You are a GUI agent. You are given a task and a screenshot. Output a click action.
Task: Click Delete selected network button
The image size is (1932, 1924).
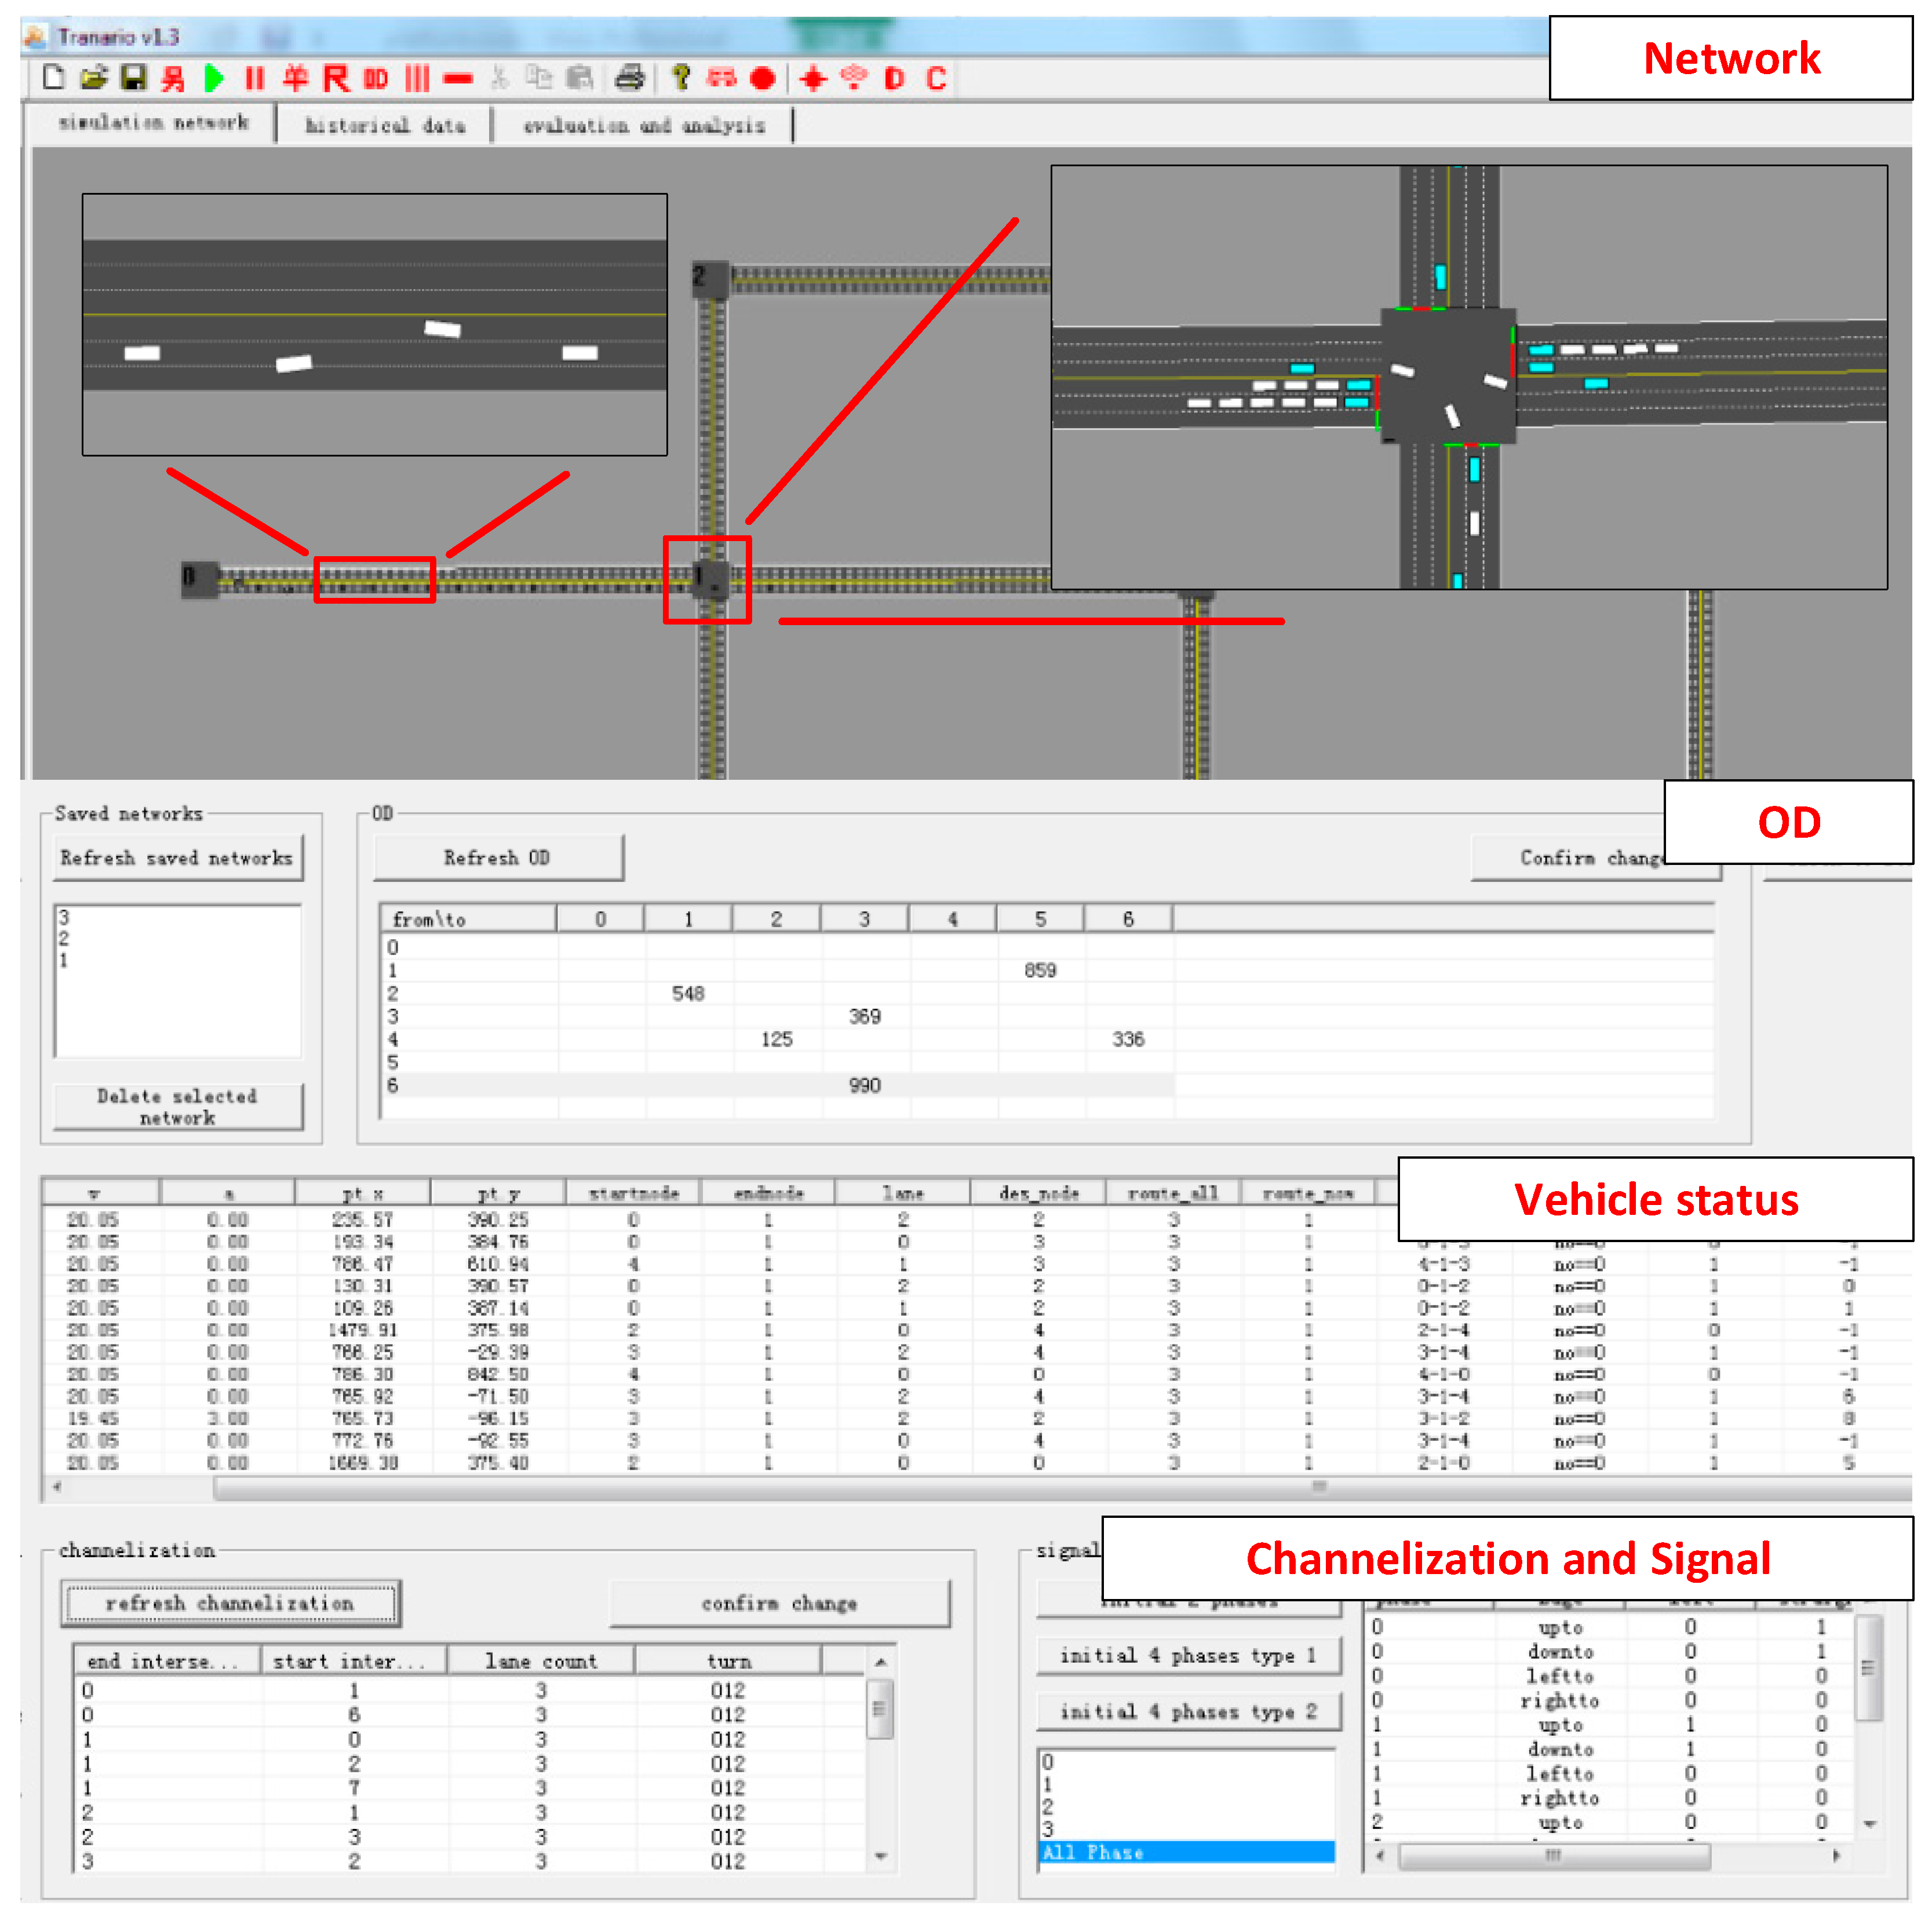click(x=177, y=1107)
